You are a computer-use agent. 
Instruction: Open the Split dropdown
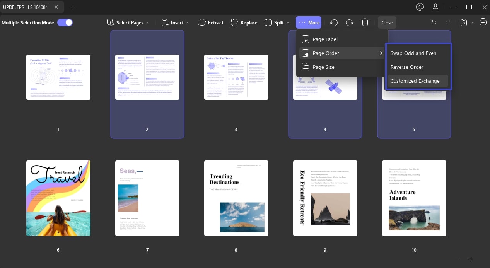(277, 22)
